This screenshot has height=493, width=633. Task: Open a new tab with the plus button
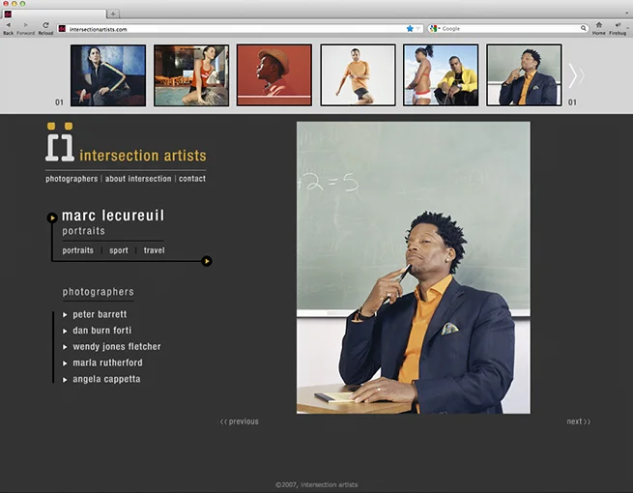point(113,14)
